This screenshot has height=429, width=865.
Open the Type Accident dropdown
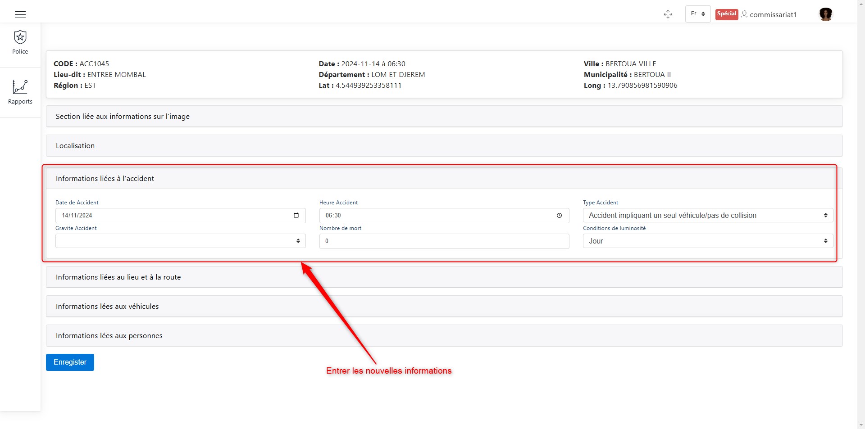click(x=708, y=215)
